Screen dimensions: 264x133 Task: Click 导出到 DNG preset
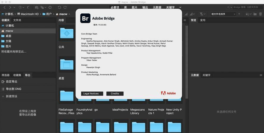click(28, 89)
